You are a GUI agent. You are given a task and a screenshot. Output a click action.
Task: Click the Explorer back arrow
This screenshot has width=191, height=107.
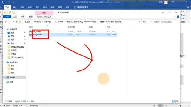[6, 22]
